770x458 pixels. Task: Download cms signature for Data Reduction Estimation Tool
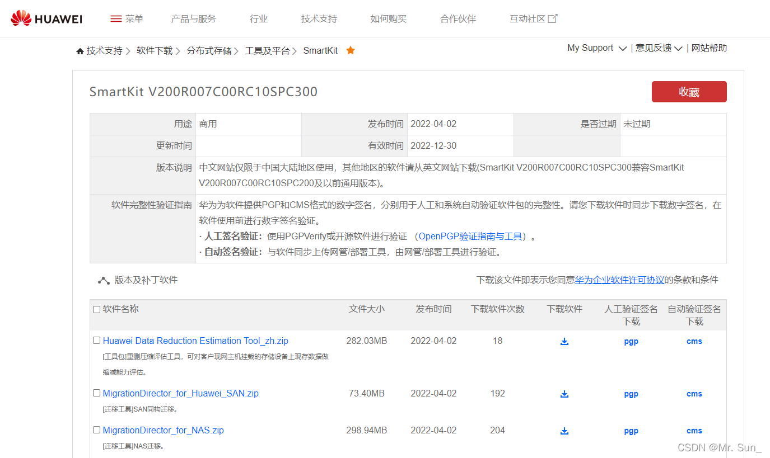[694, 341]
